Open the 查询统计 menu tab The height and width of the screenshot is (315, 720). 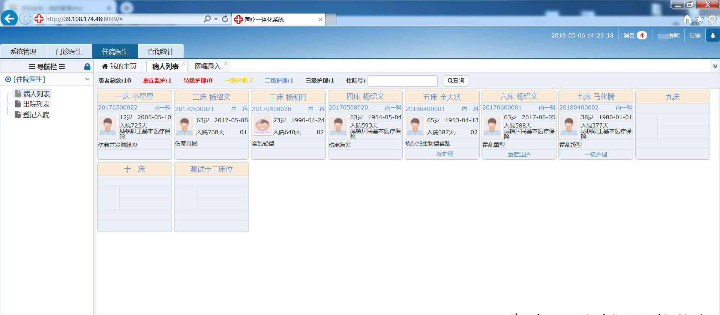[160, 51]
